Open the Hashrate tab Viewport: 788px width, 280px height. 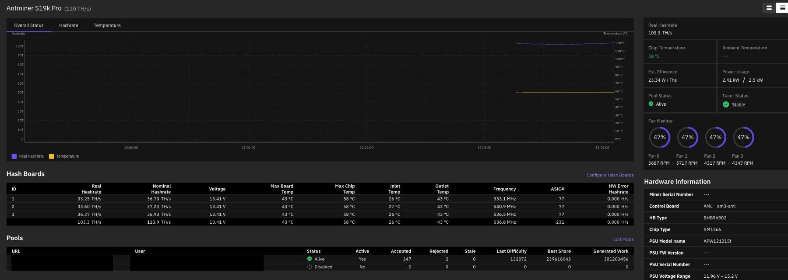click(x=69, y=25)
